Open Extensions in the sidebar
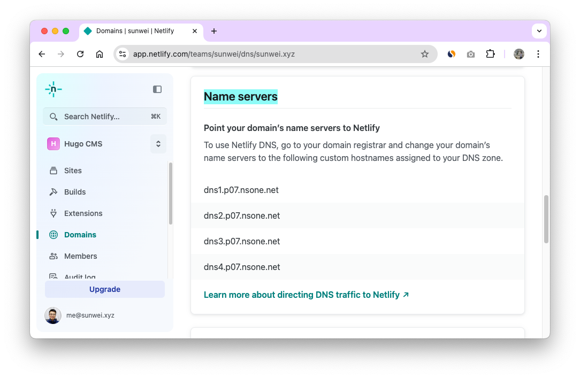This screenshot has height=378, width=580. coord(83,213)
